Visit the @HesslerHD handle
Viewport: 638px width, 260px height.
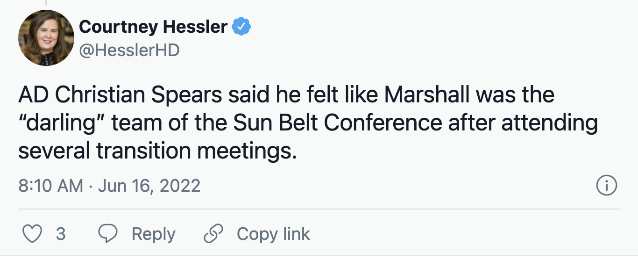click(x=129, y=50)
